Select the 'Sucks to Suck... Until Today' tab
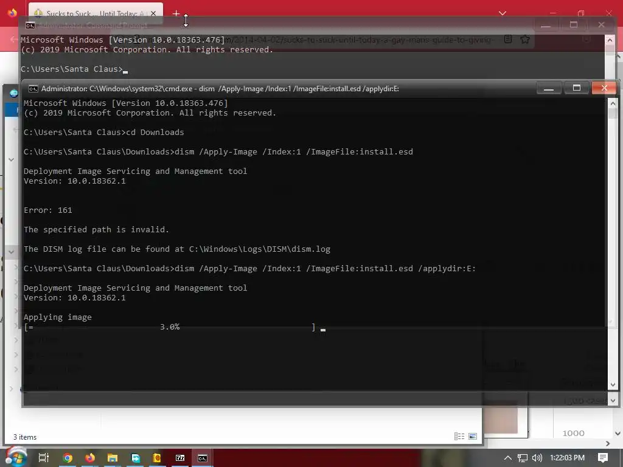 [x=96, y=13]
